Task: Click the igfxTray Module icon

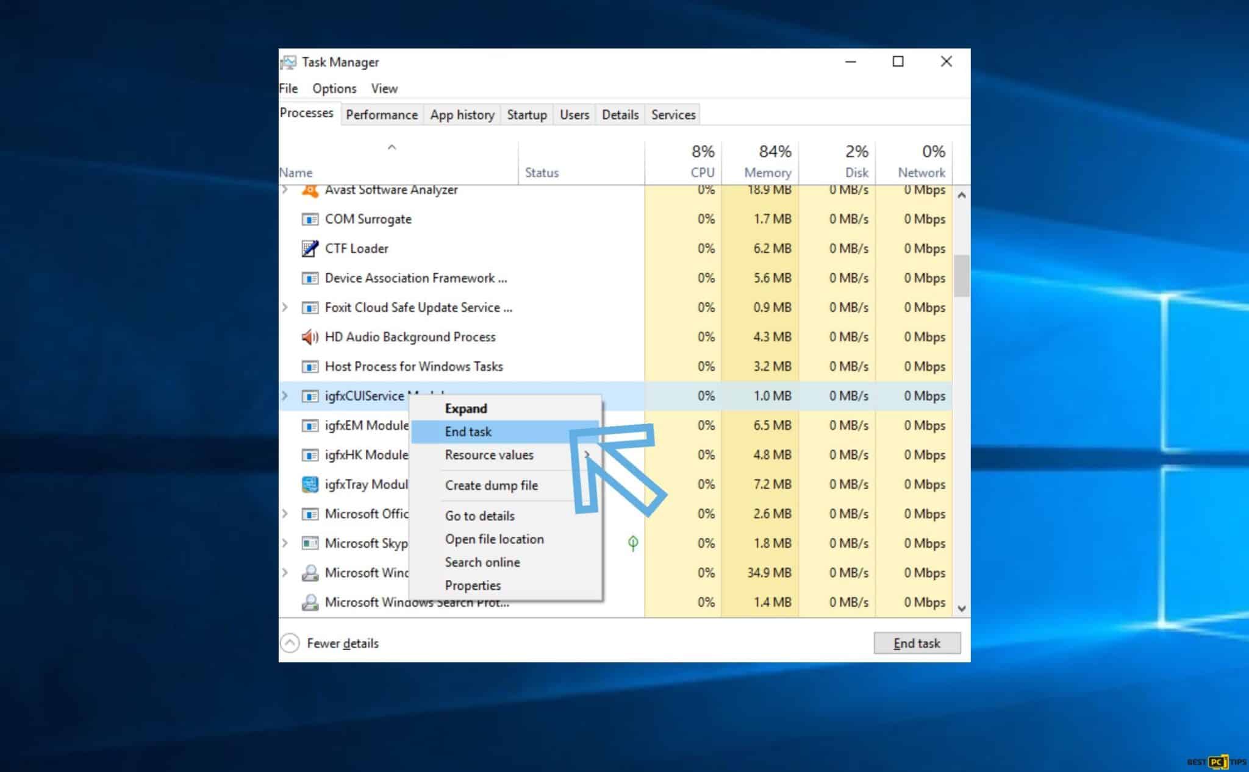Action: [x=310, y=484]
